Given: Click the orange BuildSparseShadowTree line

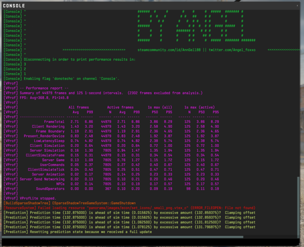Looking at the screenshot, I should [69, 203].
